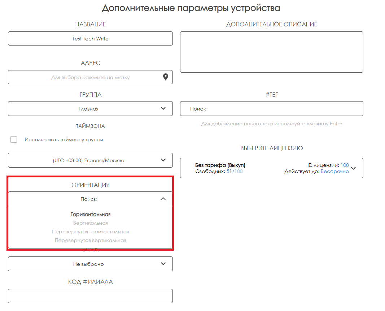
Task: Click the chevron arrow in the Группа field
Action: click(163, 108)
